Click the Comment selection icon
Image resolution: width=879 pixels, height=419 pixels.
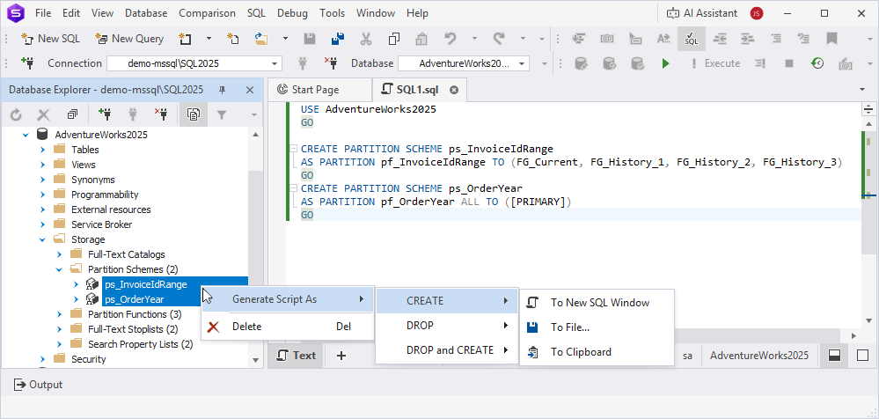pos(776,39)
